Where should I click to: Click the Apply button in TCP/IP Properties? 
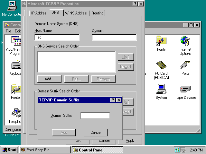click(130, 141)
